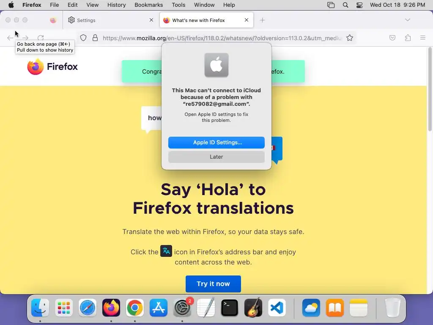Open the Books app from the Dock
433x325 pixels.
click(335, 308)
